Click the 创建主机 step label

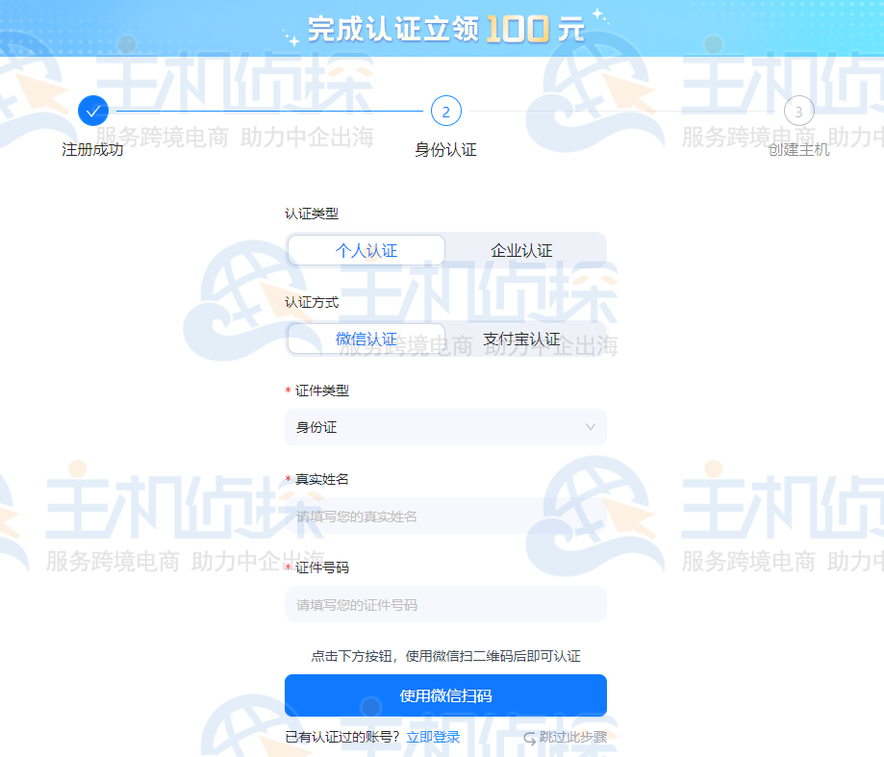(x=797, y=151)
